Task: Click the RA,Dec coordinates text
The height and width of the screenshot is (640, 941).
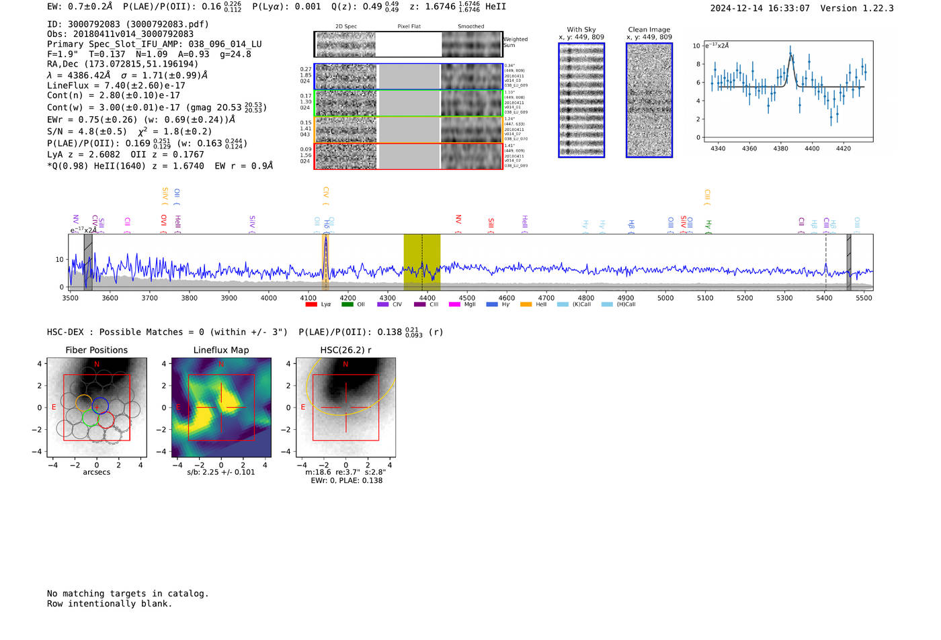Action: 122,64
